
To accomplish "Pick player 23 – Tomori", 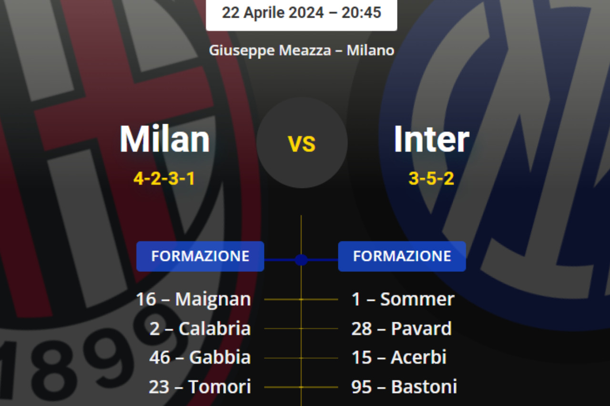I will (x=200, y=386).
